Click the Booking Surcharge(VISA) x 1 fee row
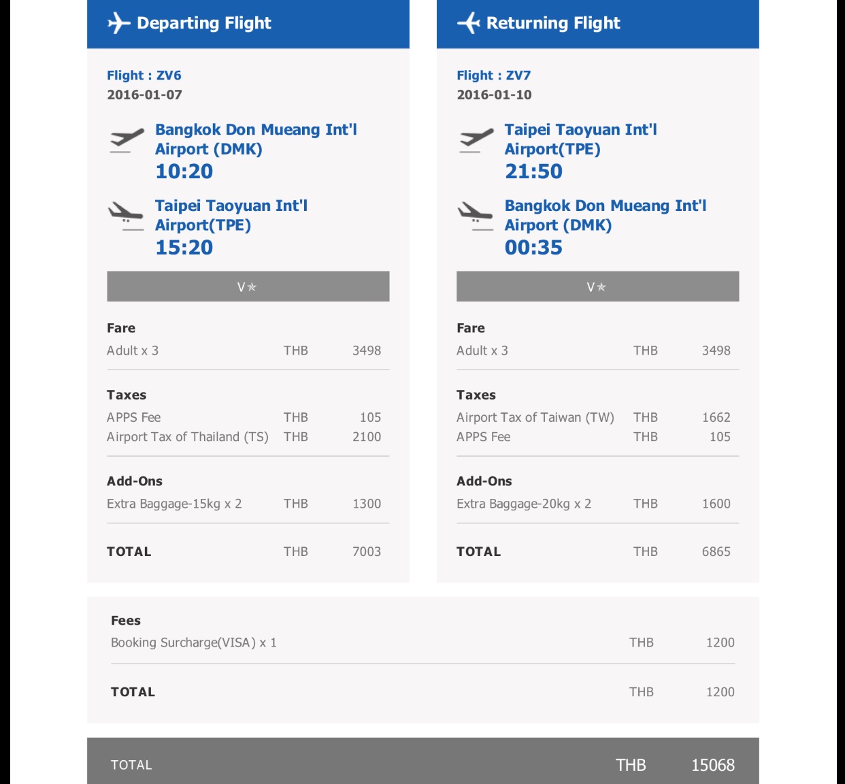The image size is (845, 784). pos(423,642)
